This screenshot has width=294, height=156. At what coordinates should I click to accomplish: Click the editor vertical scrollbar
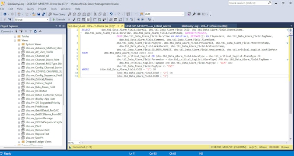pos(291,86)
